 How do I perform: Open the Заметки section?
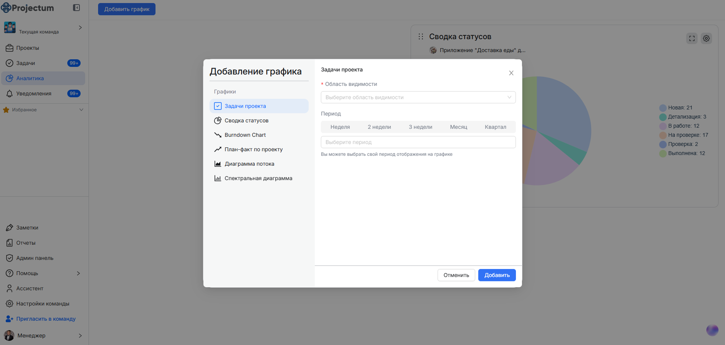click(27, 227)
